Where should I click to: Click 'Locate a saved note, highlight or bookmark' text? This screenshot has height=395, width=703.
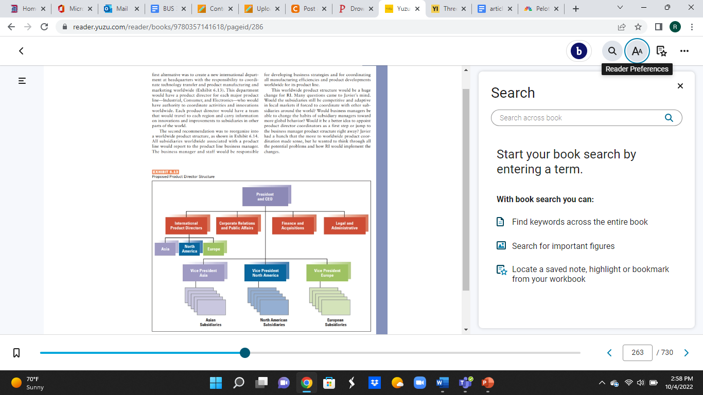point(590,274)
